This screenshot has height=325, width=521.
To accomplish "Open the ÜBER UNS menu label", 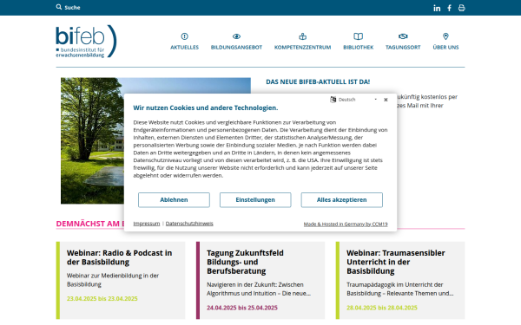I will (445, 48).
